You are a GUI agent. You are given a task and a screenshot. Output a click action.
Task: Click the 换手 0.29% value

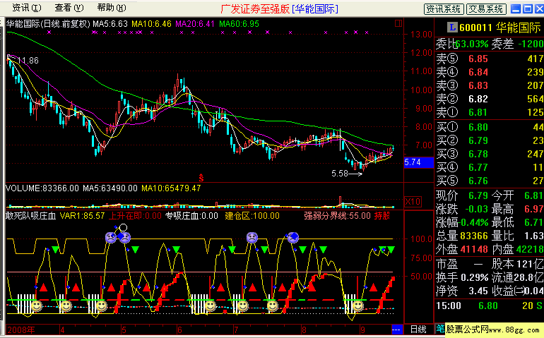click(x=474, y=278)
